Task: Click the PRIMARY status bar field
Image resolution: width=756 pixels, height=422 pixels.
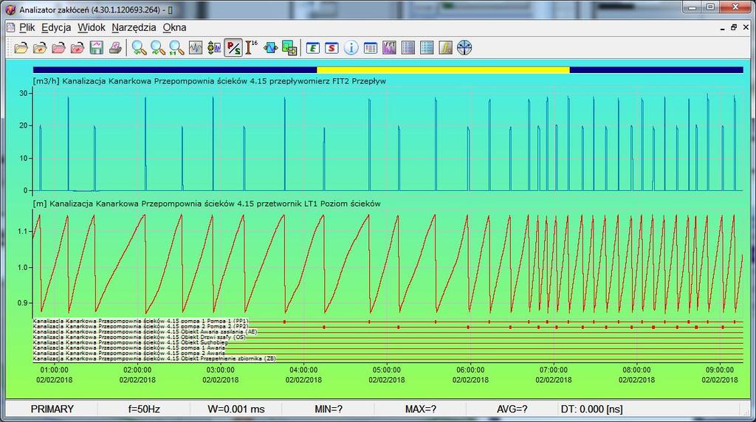Action: [52, 409]
